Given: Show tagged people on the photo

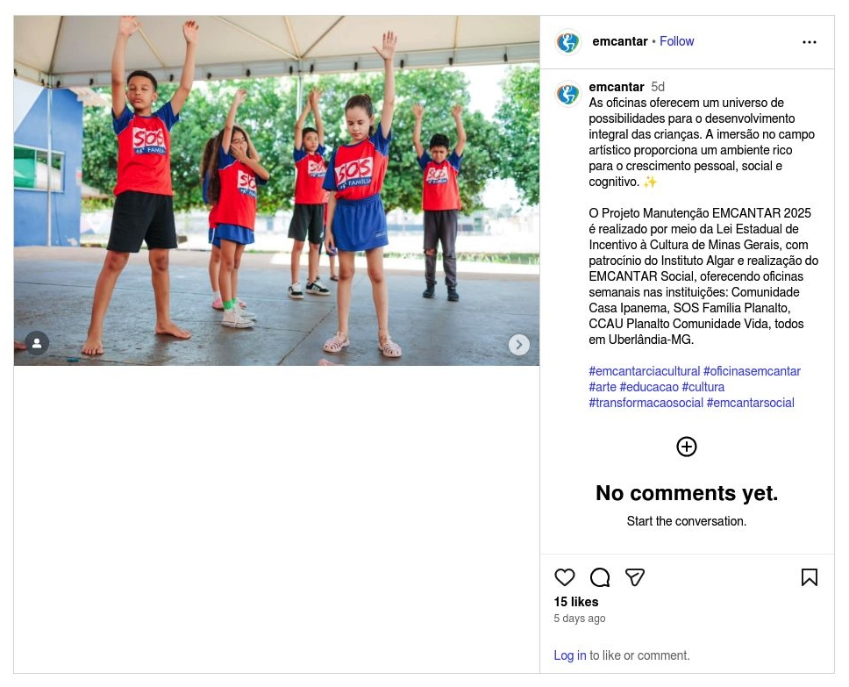Looking at the screenshot, I should 37,343.
